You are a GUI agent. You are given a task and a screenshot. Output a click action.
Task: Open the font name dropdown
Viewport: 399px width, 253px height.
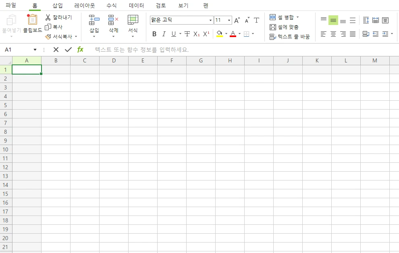[x=210, y=20]
